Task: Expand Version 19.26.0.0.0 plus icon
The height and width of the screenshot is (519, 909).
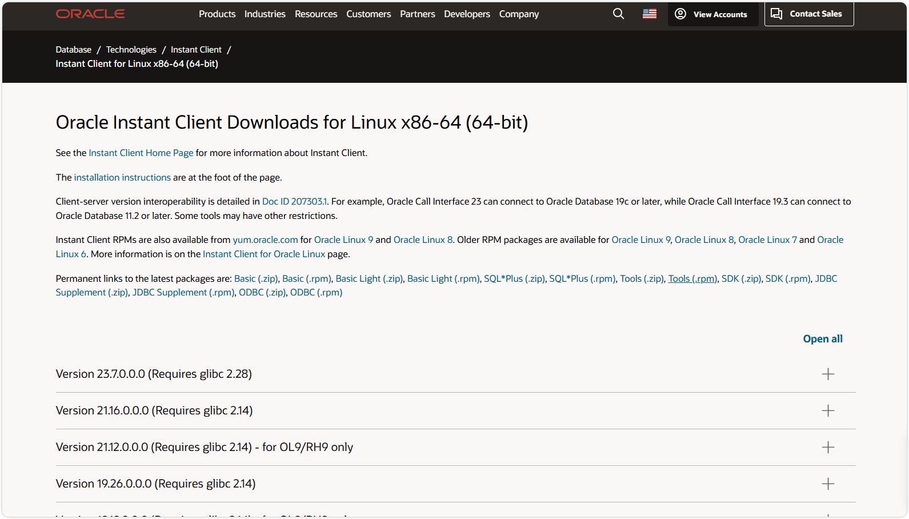Action: click(x=828, y=484)
